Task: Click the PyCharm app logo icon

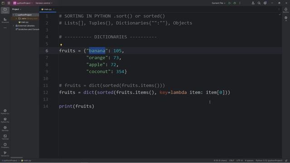Action: [x=3, y=3]
